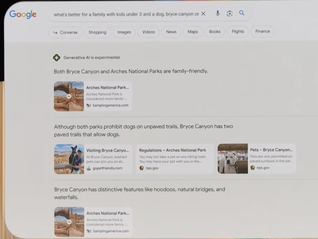The width and height of the screenshot is (318, 239).
Task: Click gopetfriendly.com source text
Action: click(108, 168)
